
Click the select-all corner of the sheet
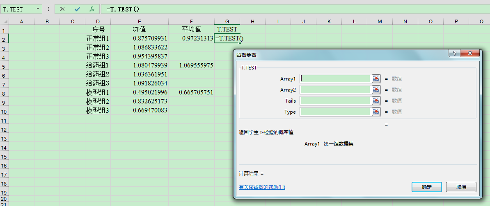4,21
